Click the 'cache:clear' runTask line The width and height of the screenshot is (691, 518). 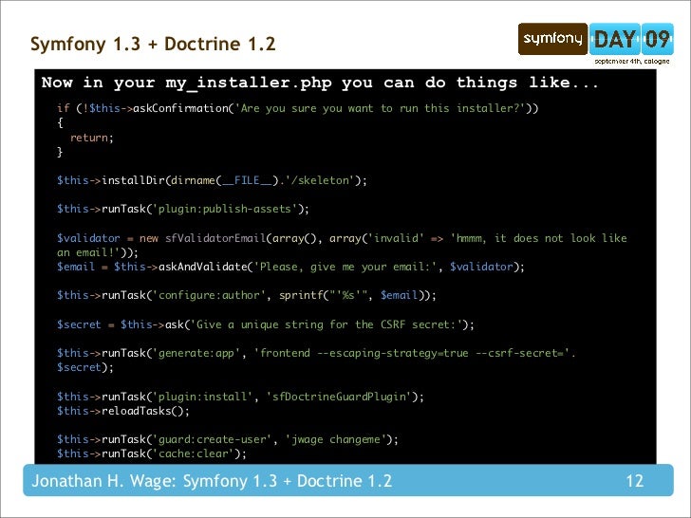[152, 453]
